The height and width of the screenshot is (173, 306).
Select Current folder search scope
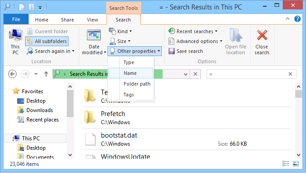[x=47, y=31]
